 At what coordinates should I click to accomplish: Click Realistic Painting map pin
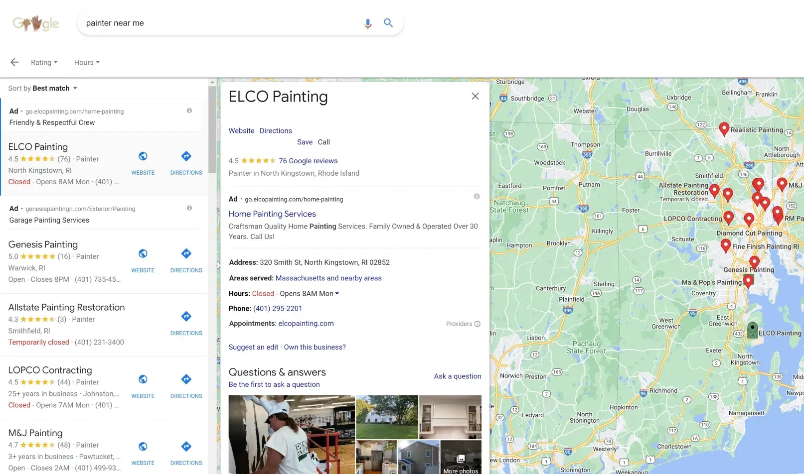(724, 129)
